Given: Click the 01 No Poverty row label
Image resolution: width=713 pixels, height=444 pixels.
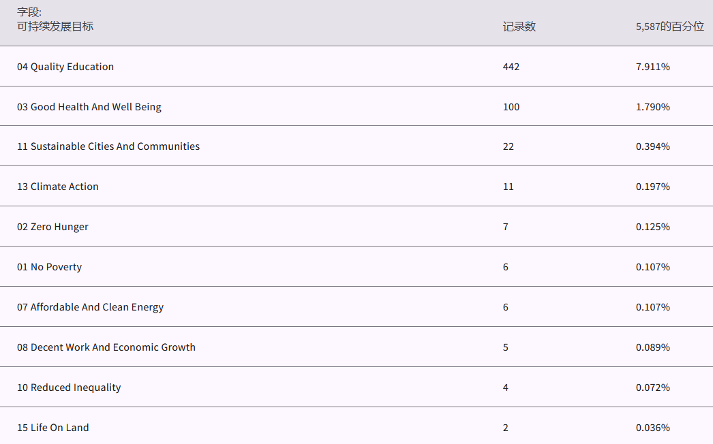Looking at the screenshot, I should (49, 267).
